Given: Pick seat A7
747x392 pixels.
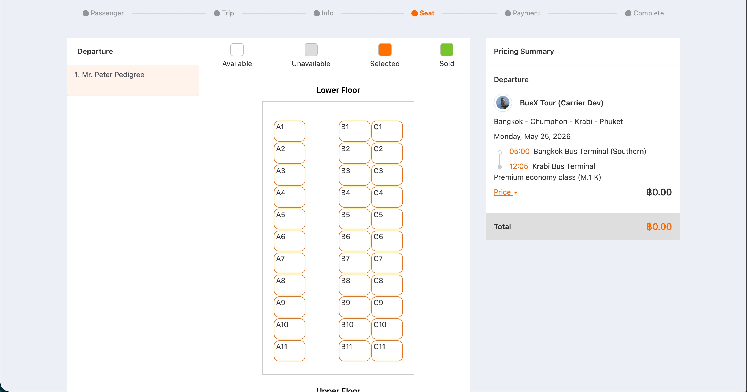Looking at the screenshot, I should [x=289, y=263].
